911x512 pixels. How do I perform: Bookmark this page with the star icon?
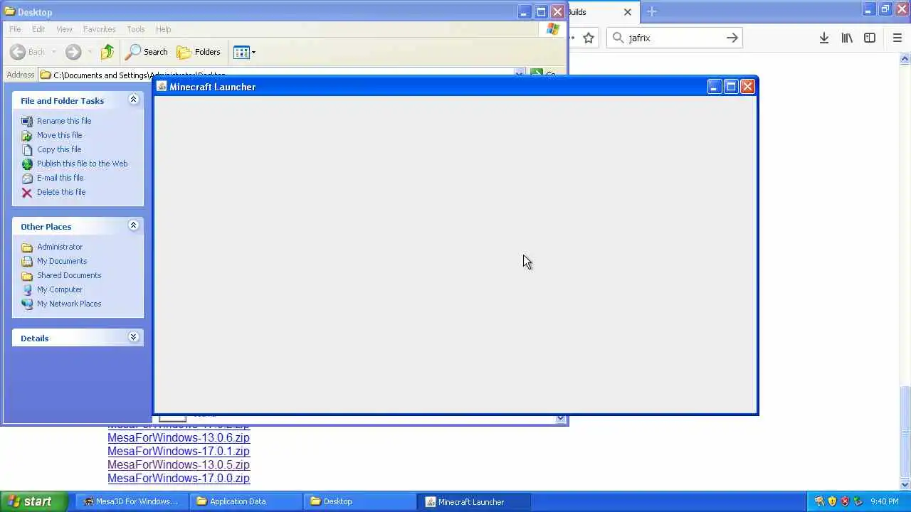pos(589,38)
